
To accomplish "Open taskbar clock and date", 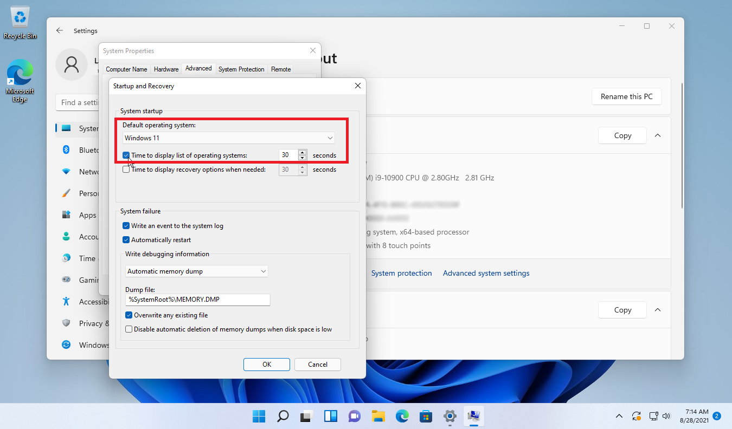I will click(x=694, y=416).
